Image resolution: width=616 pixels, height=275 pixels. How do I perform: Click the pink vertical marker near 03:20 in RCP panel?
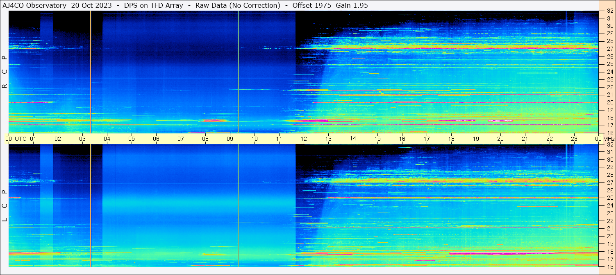(x=91, y=72)
